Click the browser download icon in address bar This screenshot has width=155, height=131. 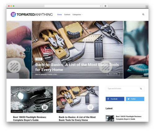point(105,6)
